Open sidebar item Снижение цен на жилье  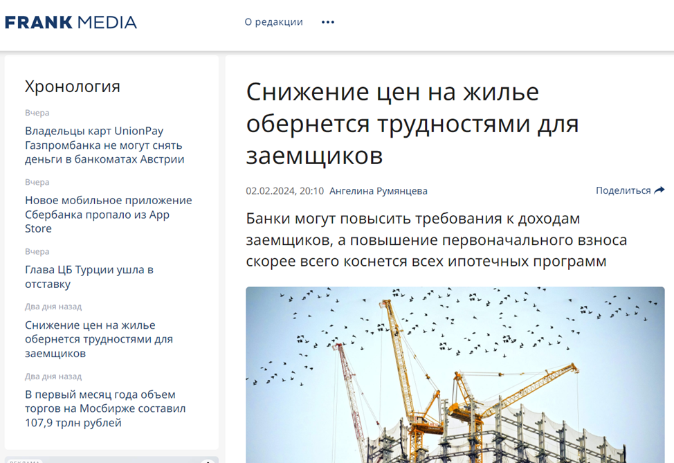click(99, 339)
